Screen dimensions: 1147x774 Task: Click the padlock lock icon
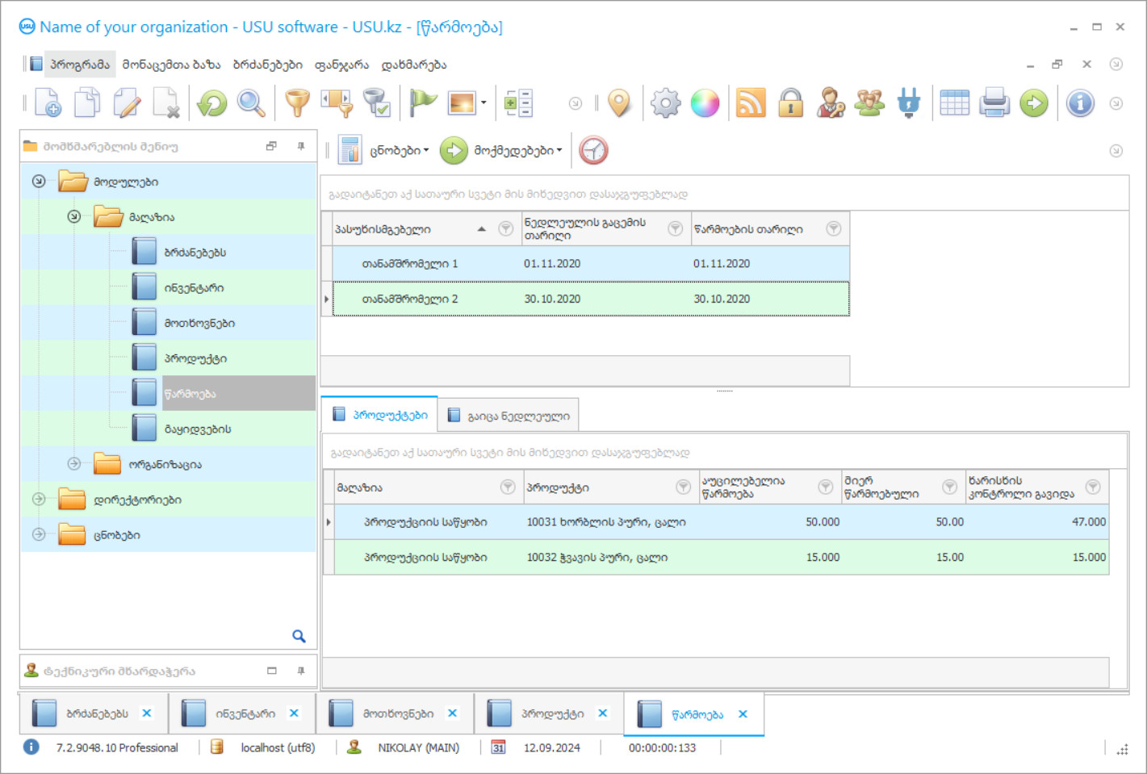(790, 103)
